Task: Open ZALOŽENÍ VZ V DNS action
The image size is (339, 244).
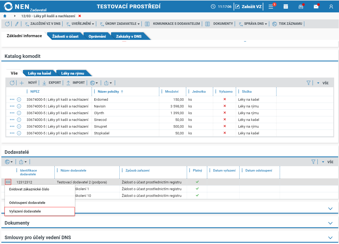Action: 43,24
